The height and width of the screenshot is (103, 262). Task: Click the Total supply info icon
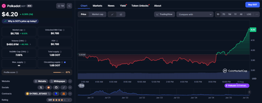[x=61, y=52]
